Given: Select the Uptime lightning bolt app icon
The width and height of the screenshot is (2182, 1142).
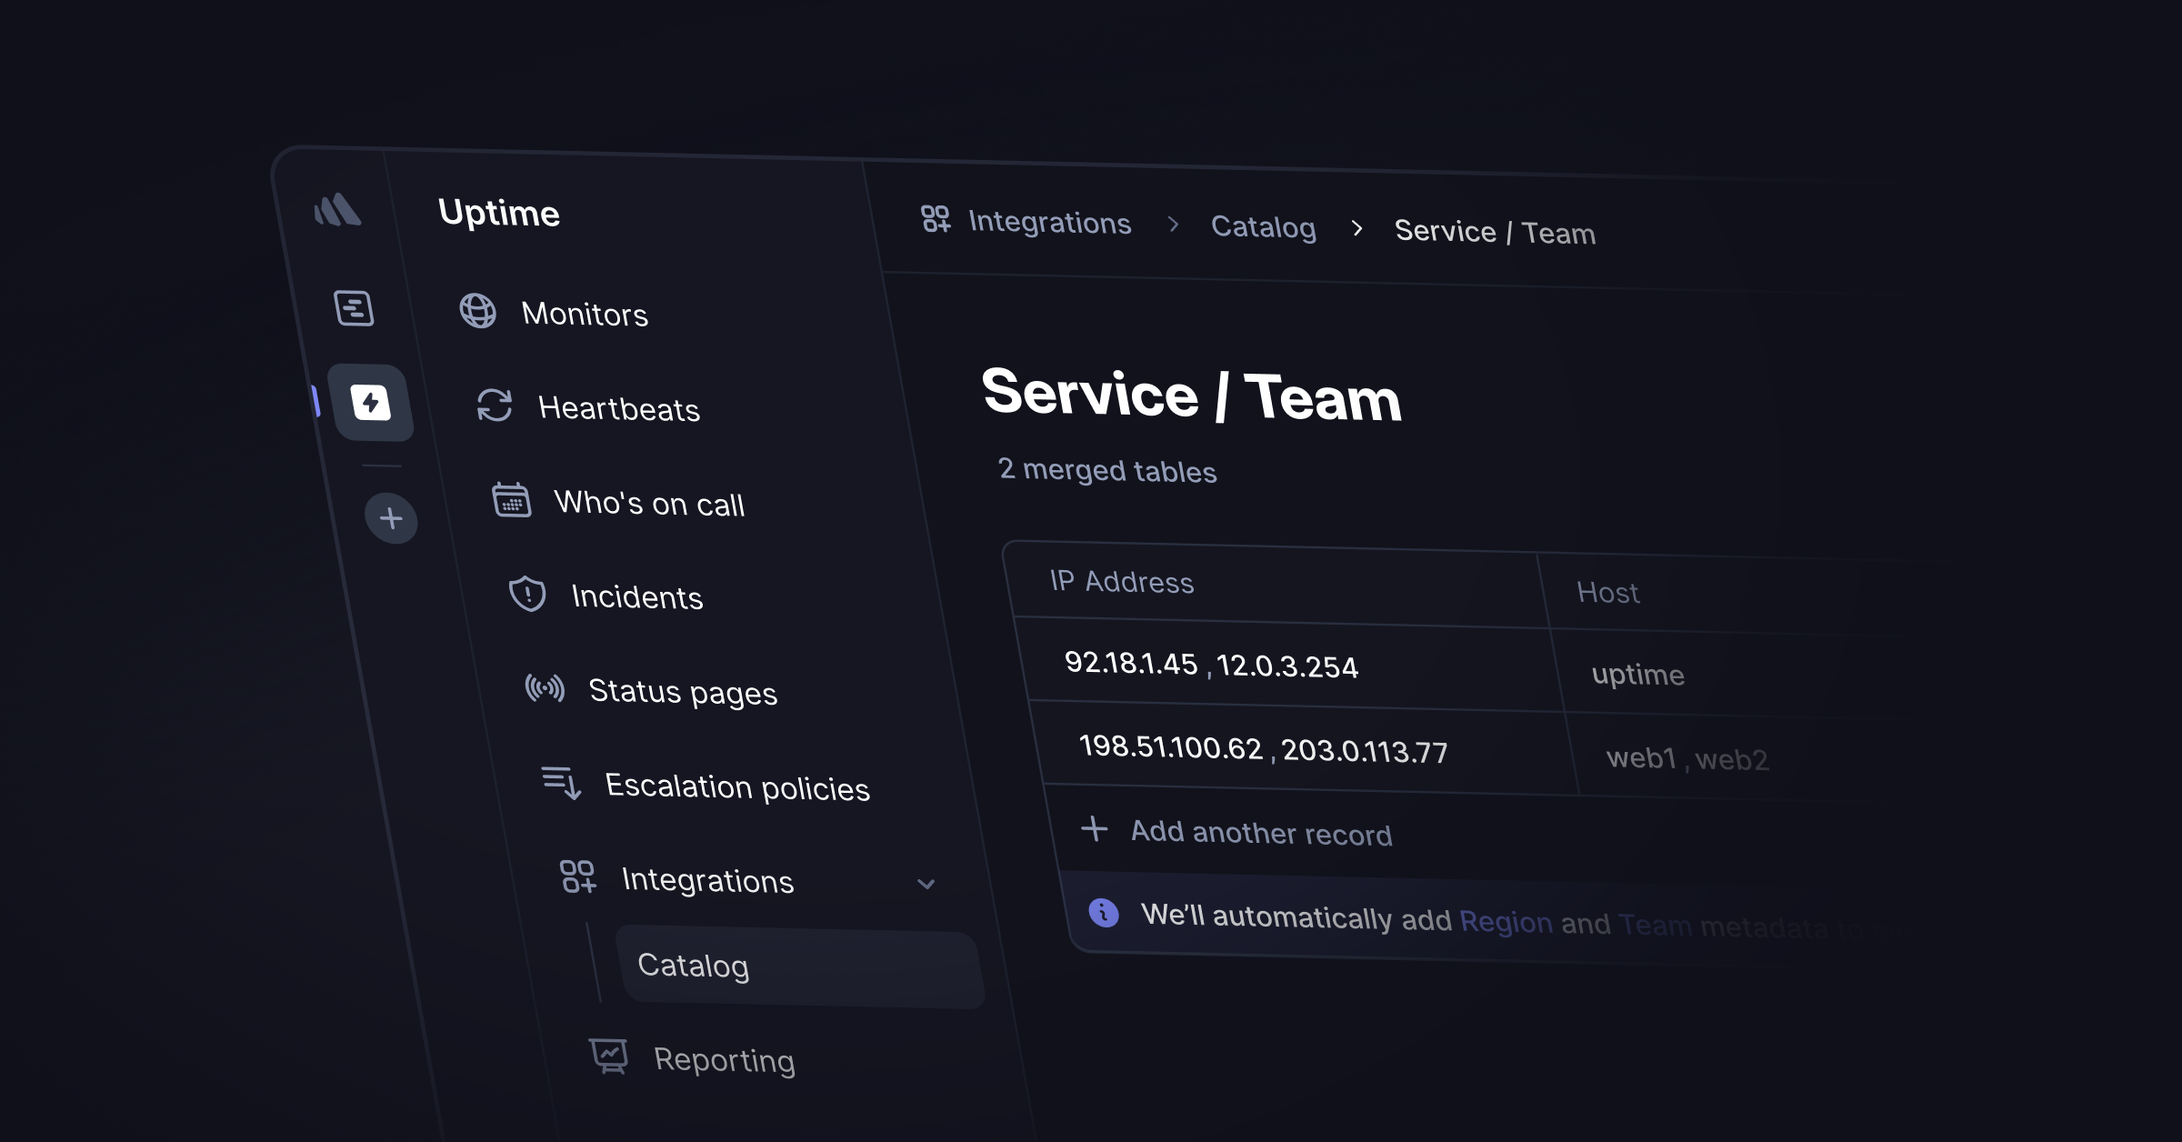Looking at the screenshot, I should [371, 403].
